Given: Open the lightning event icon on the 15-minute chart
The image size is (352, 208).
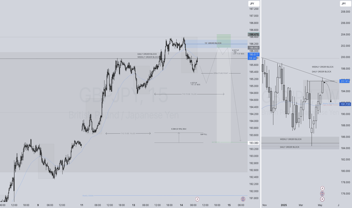Looking at the screenshot, I should coord(197,199).
